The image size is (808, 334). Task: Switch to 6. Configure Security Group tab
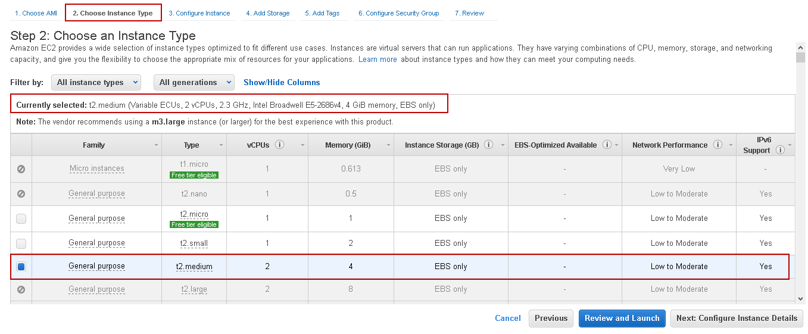(398, 13)
